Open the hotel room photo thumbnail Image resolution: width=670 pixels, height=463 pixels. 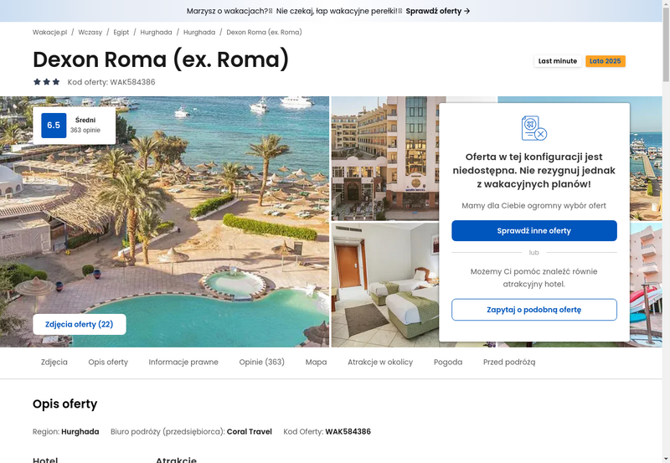point(385,285)
